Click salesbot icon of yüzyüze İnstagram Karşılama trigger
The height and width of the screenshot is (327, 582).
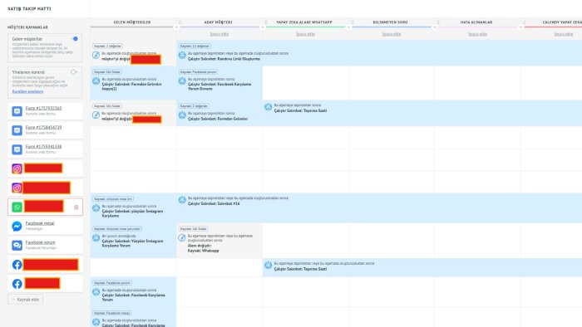pos(96,208)
